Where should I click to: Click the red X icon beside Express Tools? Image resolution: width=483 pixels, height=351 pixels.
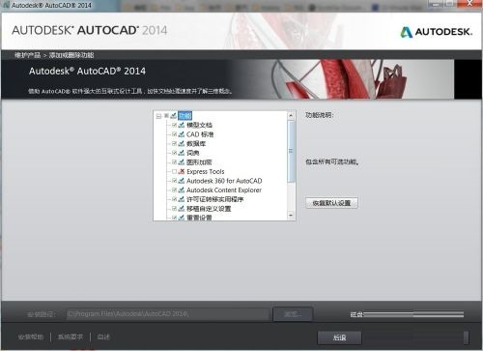(x=182, y=171)
